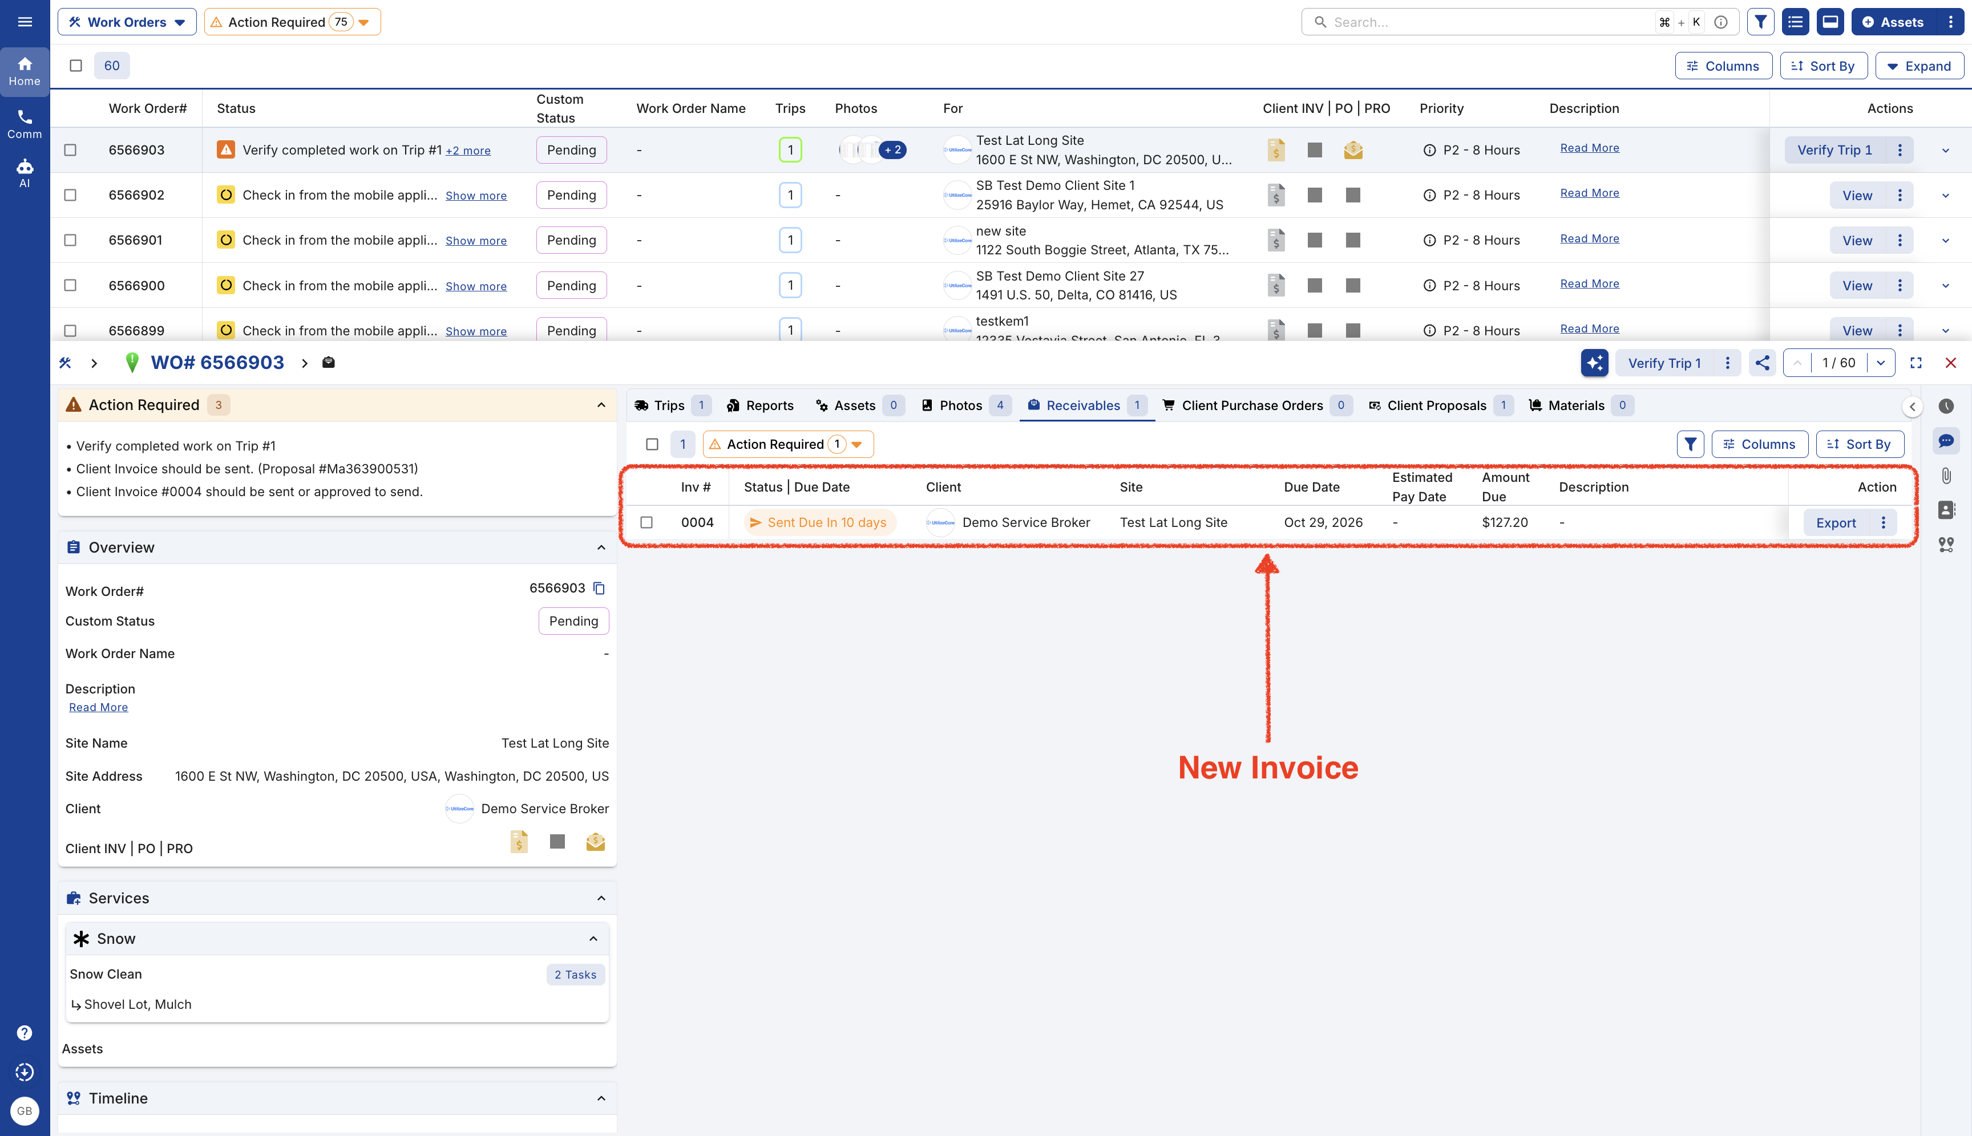This screenshot has height=1136, width=1972.
Task: Toggle fullscreen for detail panel
Action: click(x=1916, y=363)
